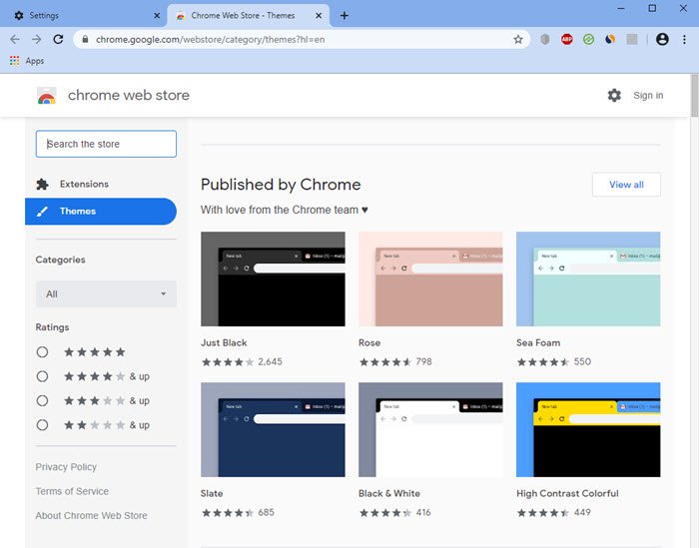The width and height of the screenshot is (699, 548).
Task: Click the Sign in link
Action: pyautogui.click(x=648, y=96)
